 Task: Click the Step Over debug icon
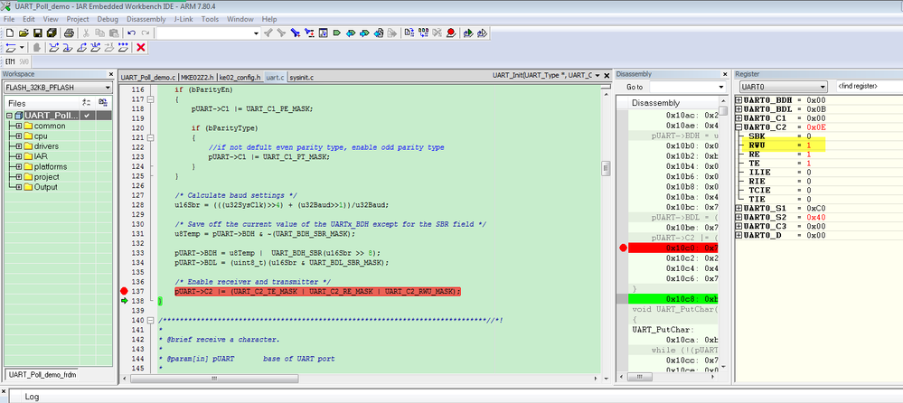click(x=54, y=47)
